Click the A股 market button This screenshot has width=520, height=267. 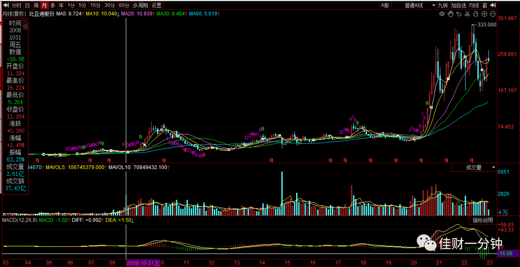click(385, 5)
